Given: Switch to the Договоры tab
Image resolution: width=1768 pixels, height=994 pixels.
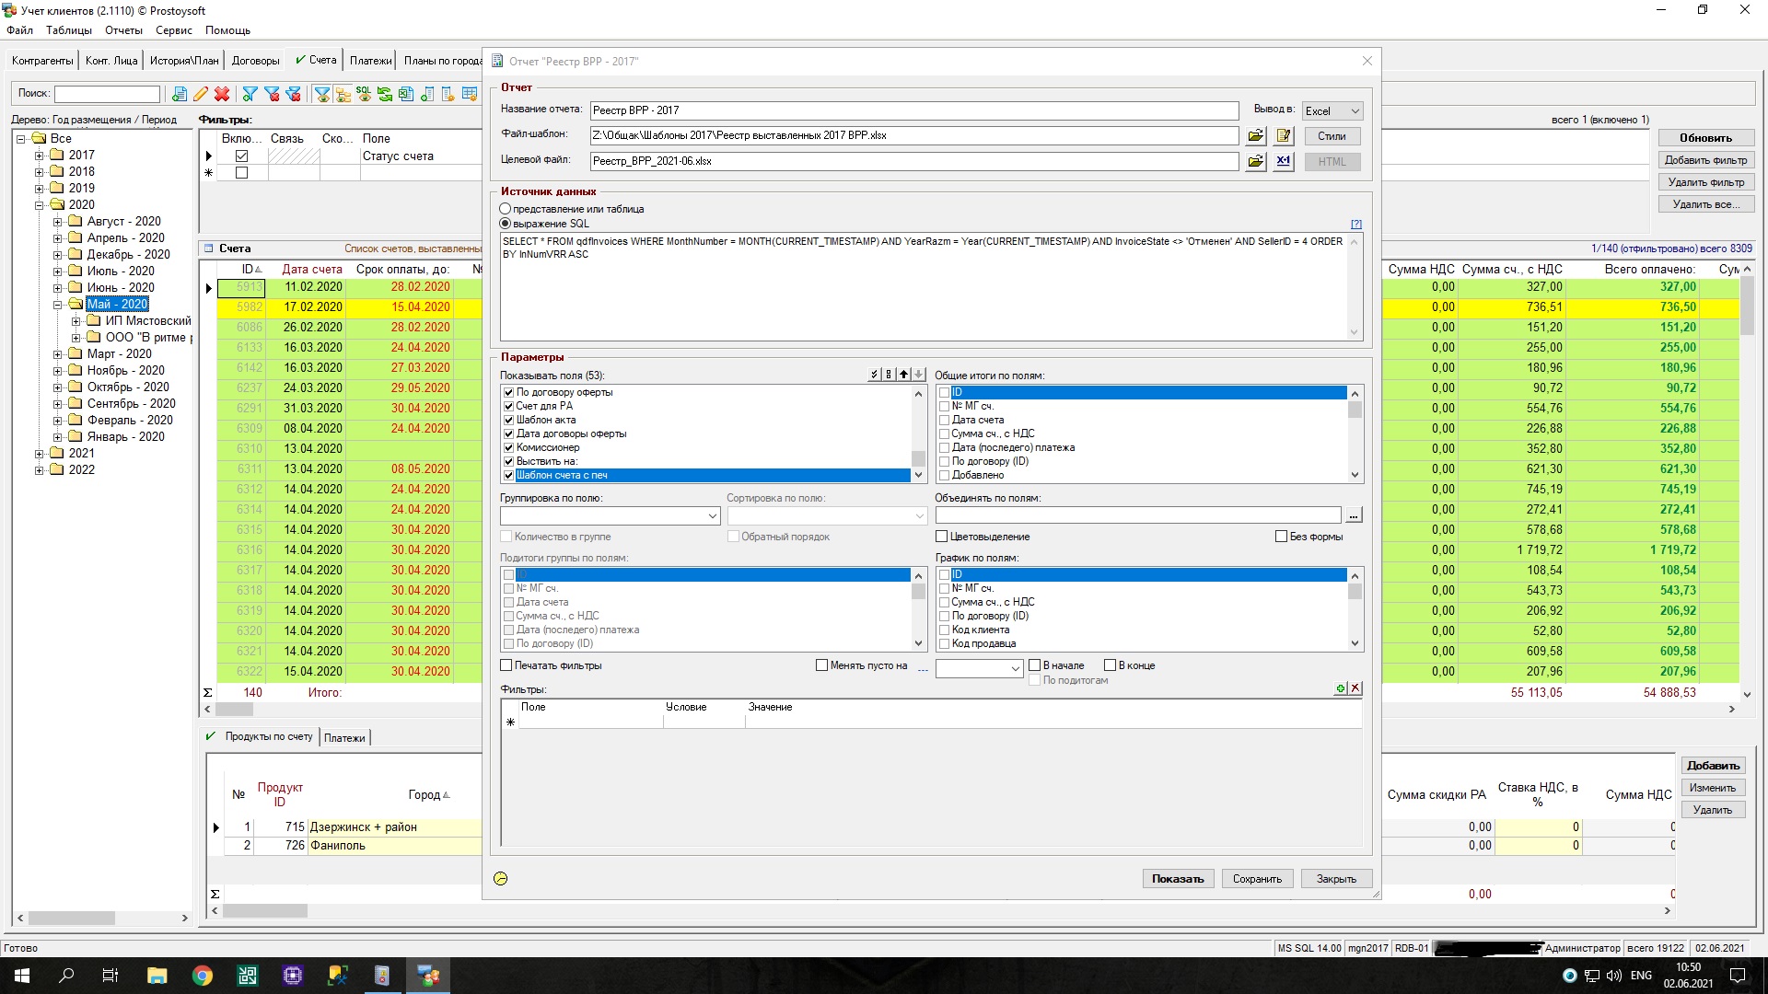Looking at the screenshot, I should coord(255,61).
